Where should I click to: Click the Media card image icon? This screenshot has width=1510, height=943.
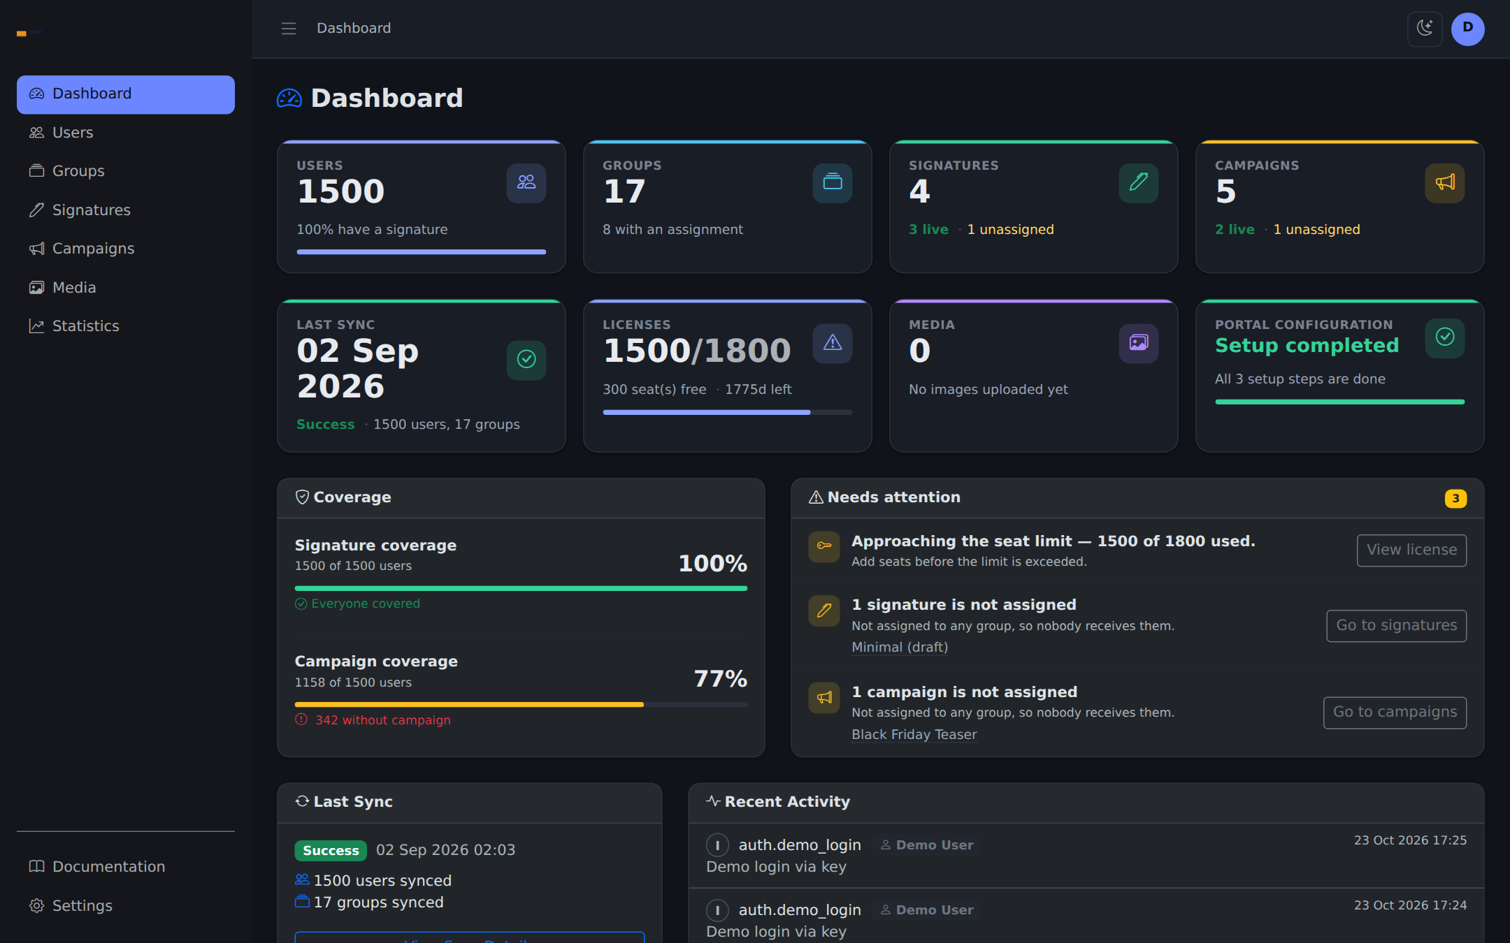1139,343
